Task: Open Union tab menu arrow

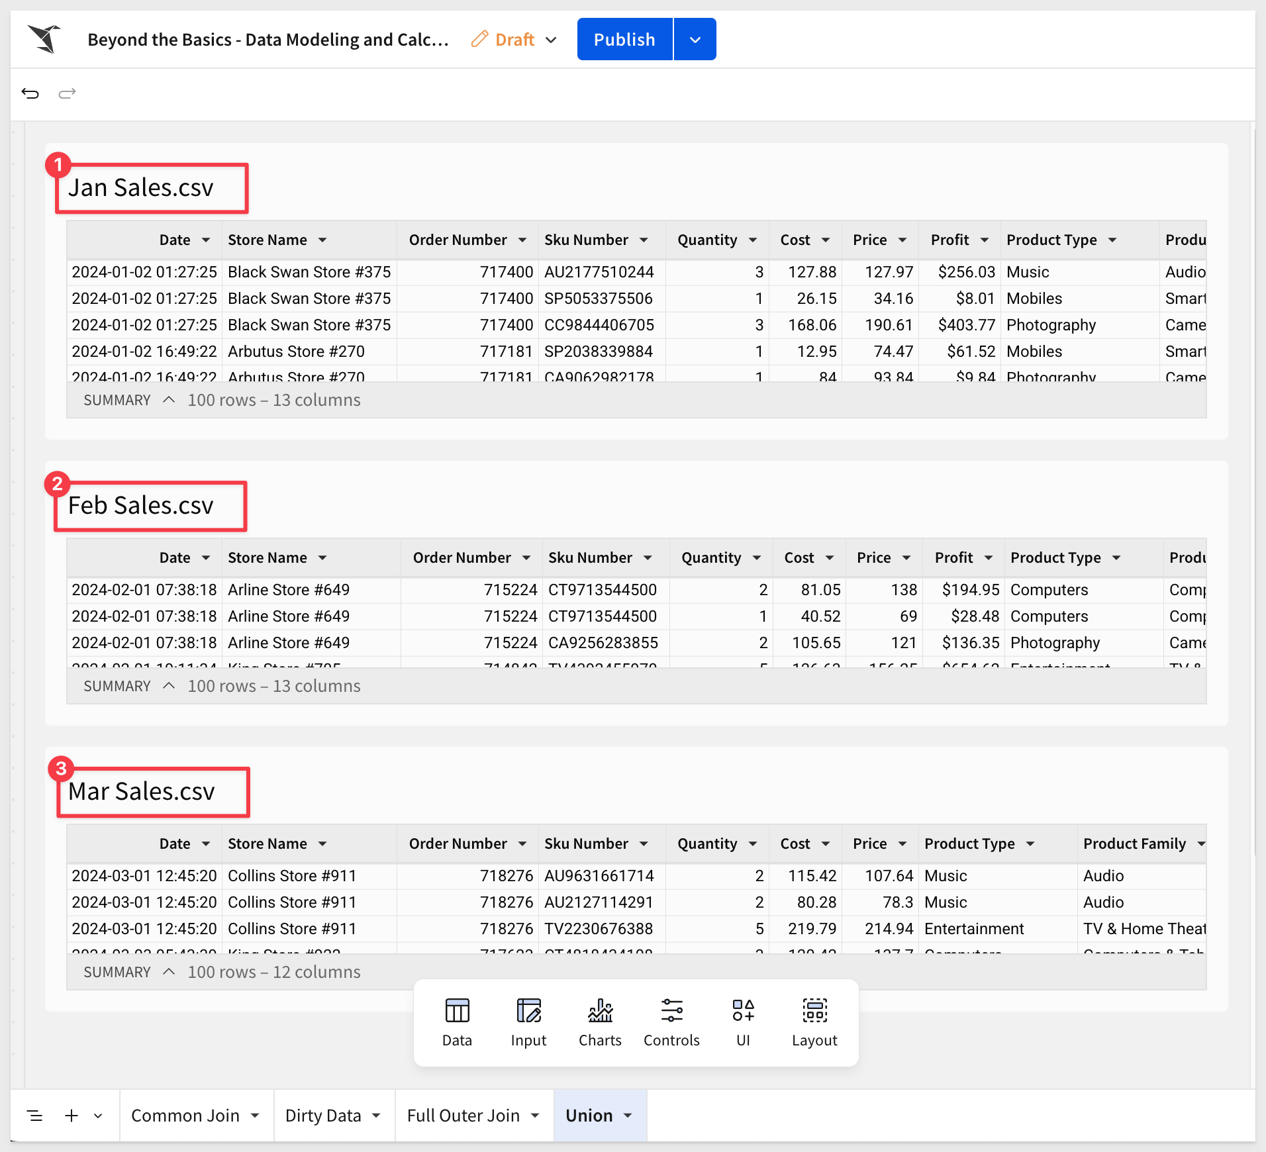Action: click(628, 1116)
